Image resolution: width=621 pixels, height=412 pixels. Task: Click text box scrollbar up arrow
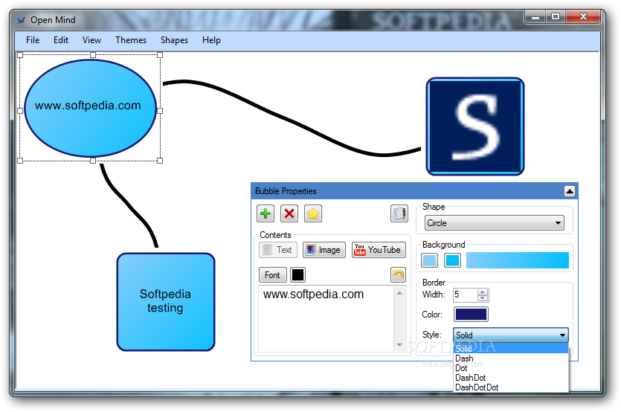[x=399, y=293]
